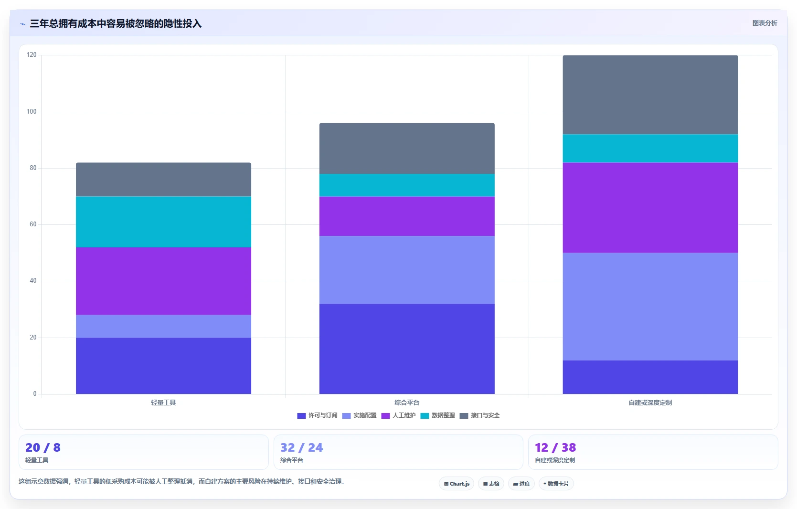This screenshot has width=797, height=509.
Task: Click the y-axis tick label 80
Action: pyautogui.click(x=33, y=168)
